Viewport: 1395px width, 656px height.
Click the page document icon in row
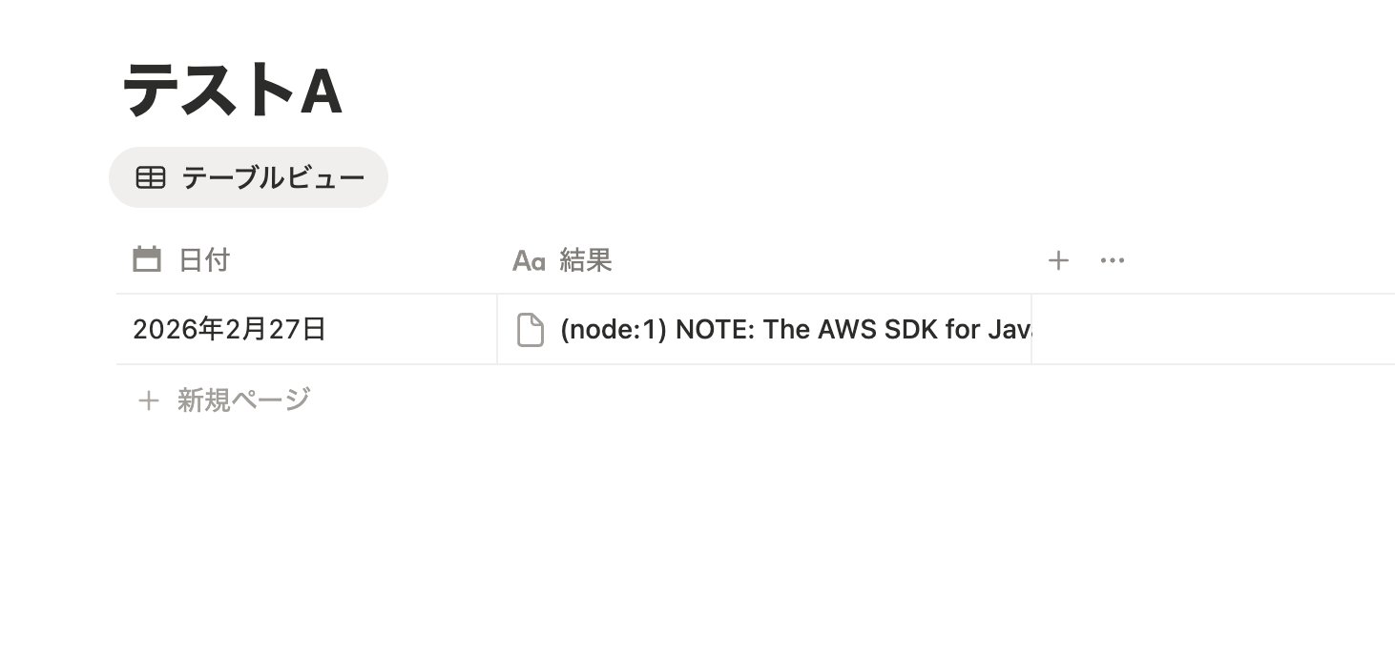[x=531, y=330]
